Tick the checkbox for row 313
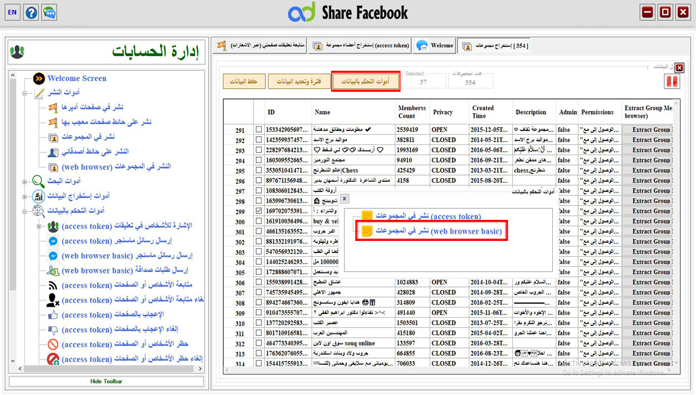Image resolution: width=696 pixels, height=395 pixels. click(x=259, y=353)
